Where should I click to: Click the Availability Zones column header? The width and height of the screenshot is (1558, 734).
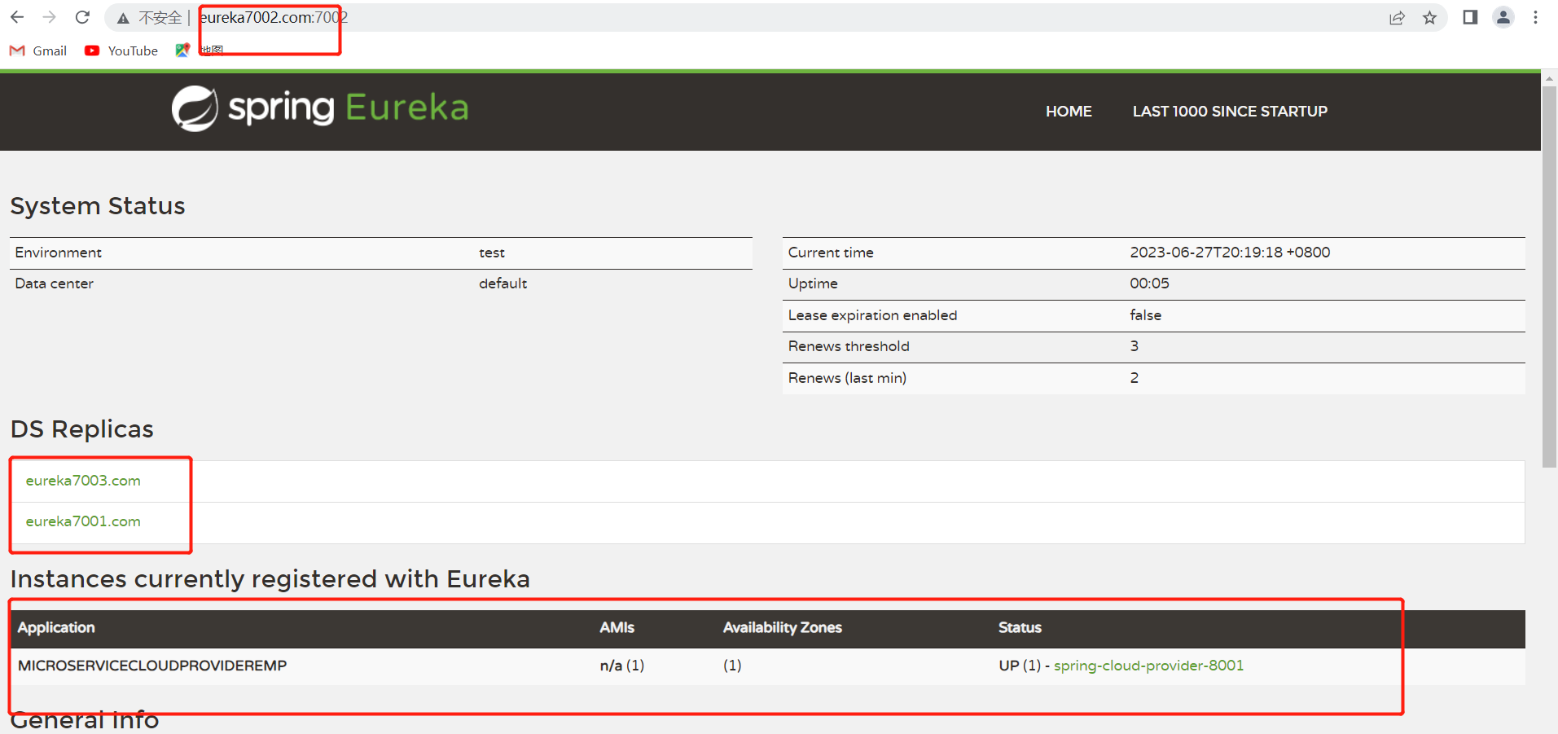(782, 627)
